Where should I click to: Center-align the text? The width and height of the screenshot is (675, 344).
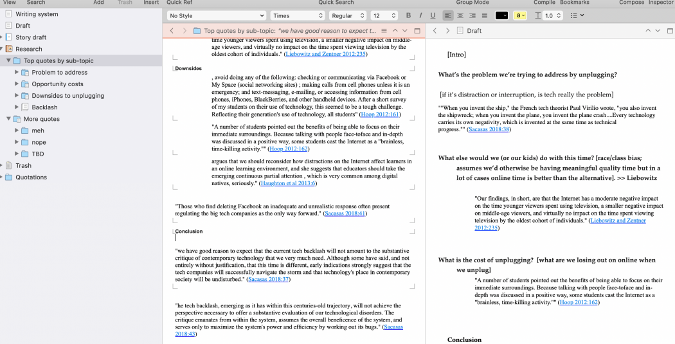click(460, 15)
